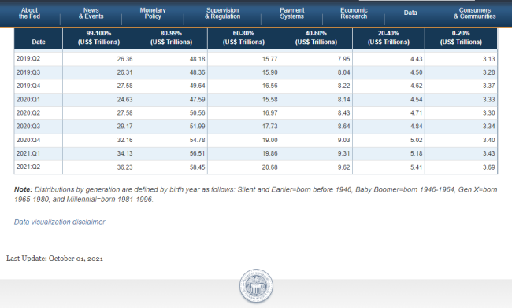Screen dimensions: 512x308
Task: Open Consumers & Communities menu
Action: point(475,13)
